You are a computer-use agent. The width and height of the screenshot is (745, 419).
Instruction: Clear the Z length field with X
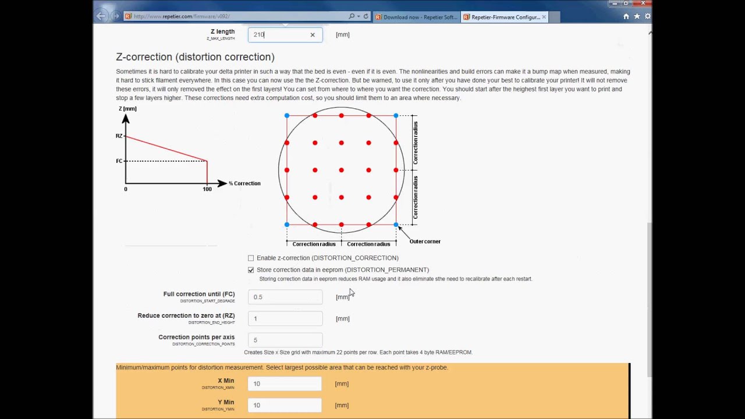[x=313, y=35]
